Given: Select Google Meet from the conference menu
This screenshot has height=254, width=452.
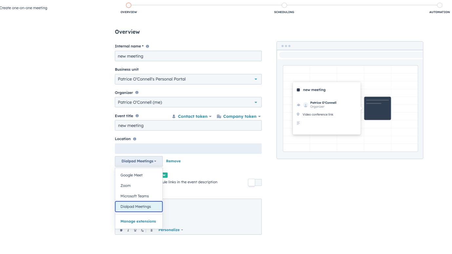Looking at the screenshot, I should pos(131,175).
